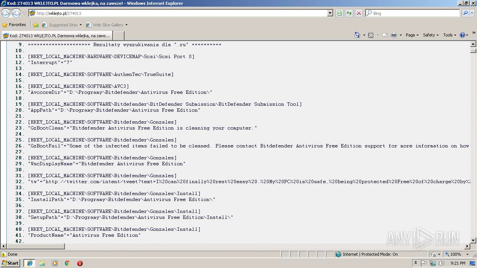
Task: Open the Safety menu
Action: coord(431,35)
